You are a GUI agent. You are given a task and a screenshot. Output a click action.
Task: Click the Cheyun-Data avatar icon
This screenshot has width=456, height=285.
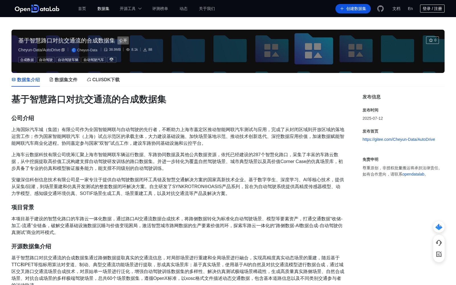click(x=74, y=50)
